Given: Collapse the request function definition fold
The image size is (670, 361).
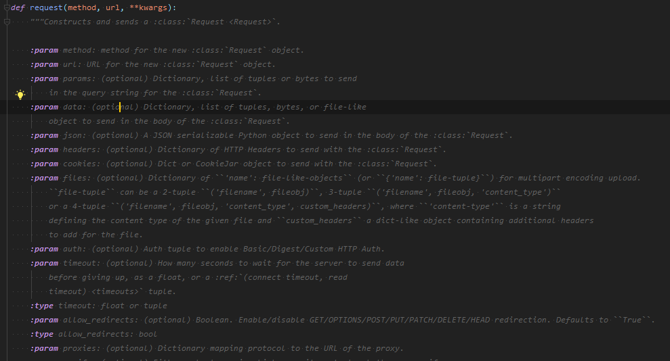Looking at the screenshot, I should 6,7.
